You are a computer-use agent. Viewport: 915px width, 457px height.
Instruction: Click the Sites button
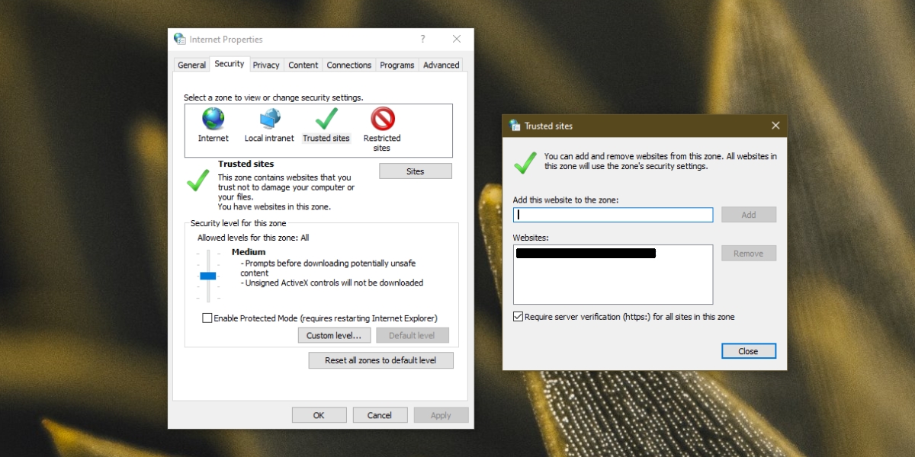click(x=416, y=171)
